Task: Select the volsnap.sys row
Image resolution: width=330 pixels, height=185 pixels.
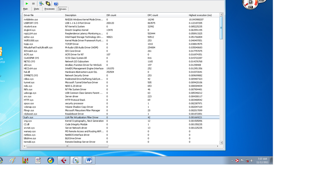Action: click(121, 107)
